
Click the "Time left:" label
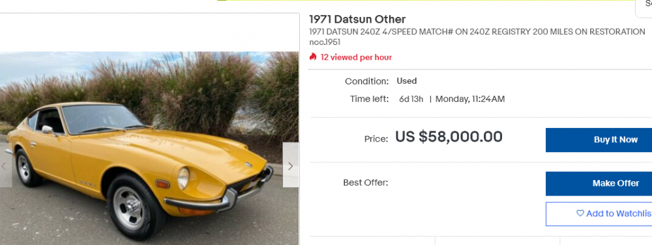[x=369, y=99]
